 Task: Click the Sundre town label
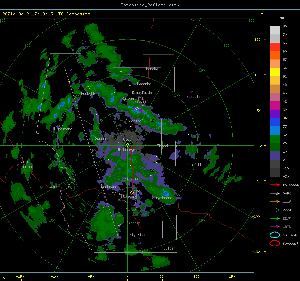coord(101,139)
